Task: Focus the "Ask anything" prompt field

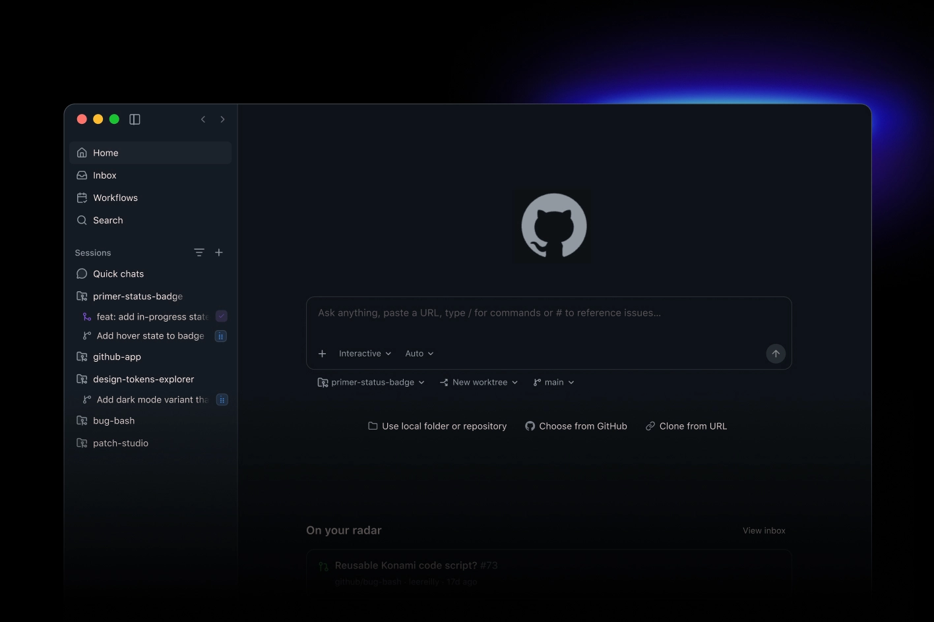Action: coord(549,313)
